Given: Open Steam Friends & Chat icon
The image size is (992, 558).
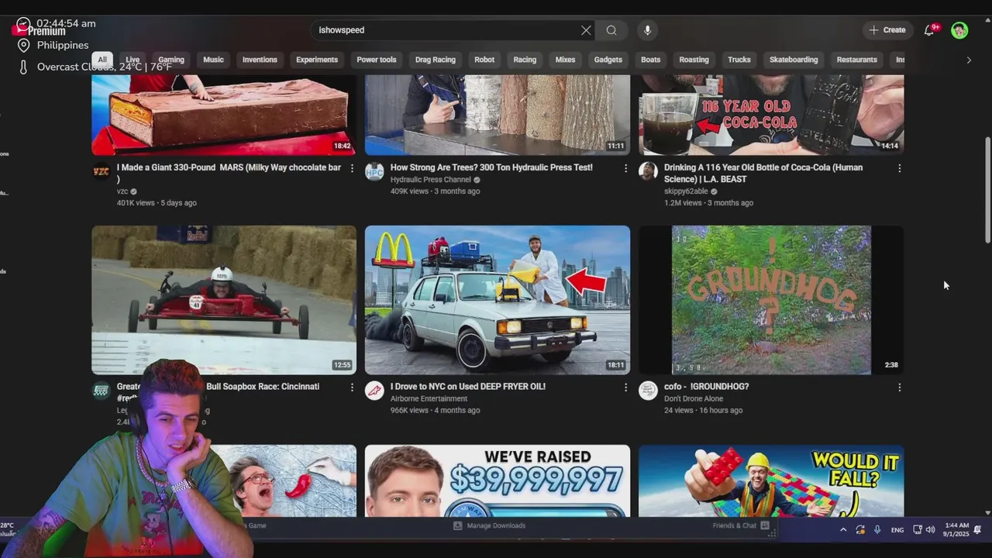Looking at the screenshot, I should pos(765,525).
